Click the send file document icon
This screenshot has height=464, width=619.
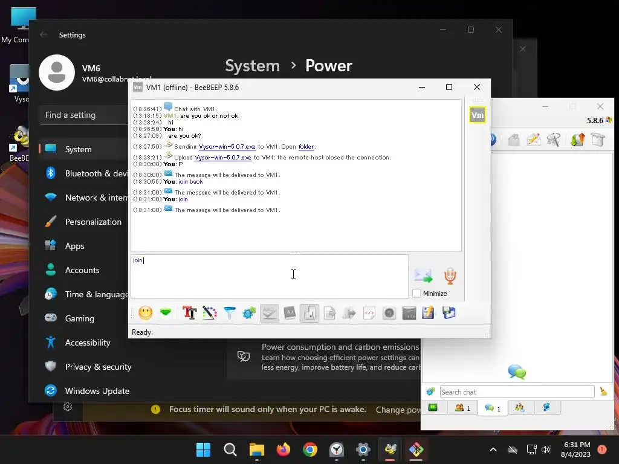pos(329,313)
